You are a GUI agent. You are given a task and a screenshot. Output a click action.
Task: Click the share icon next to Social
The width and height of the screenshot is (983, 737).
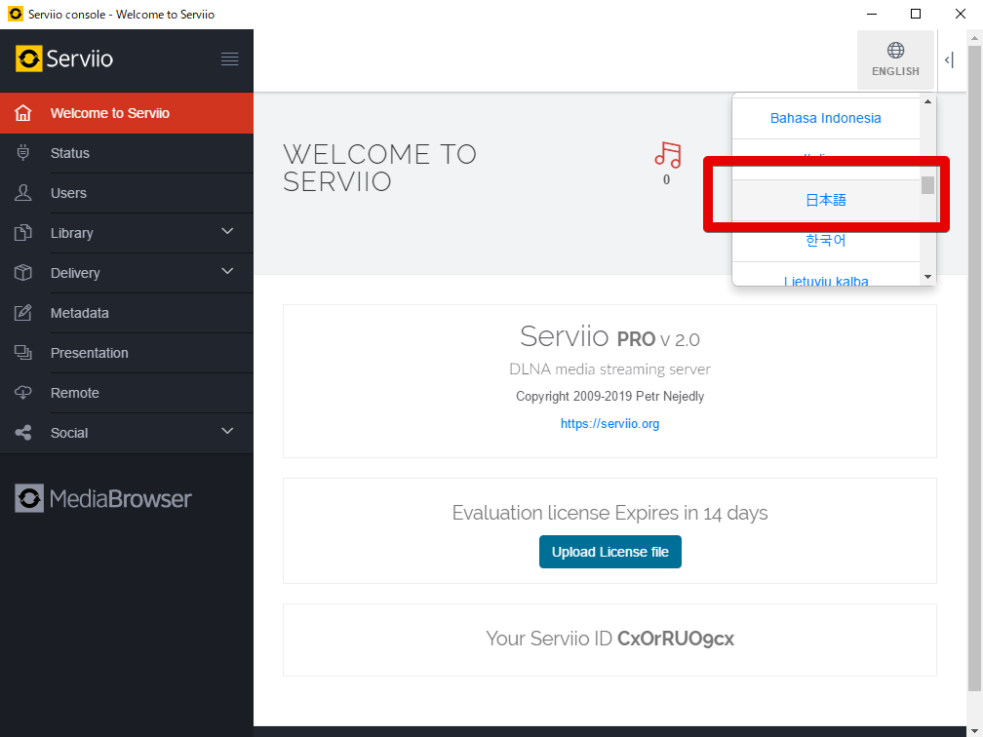click(23, 433)
